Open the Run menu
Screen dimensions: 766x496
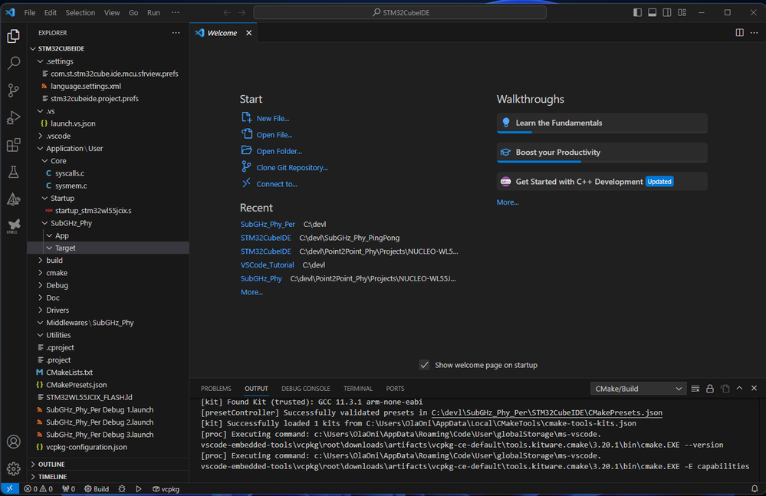pyautogui.click(x=153, y=13)
